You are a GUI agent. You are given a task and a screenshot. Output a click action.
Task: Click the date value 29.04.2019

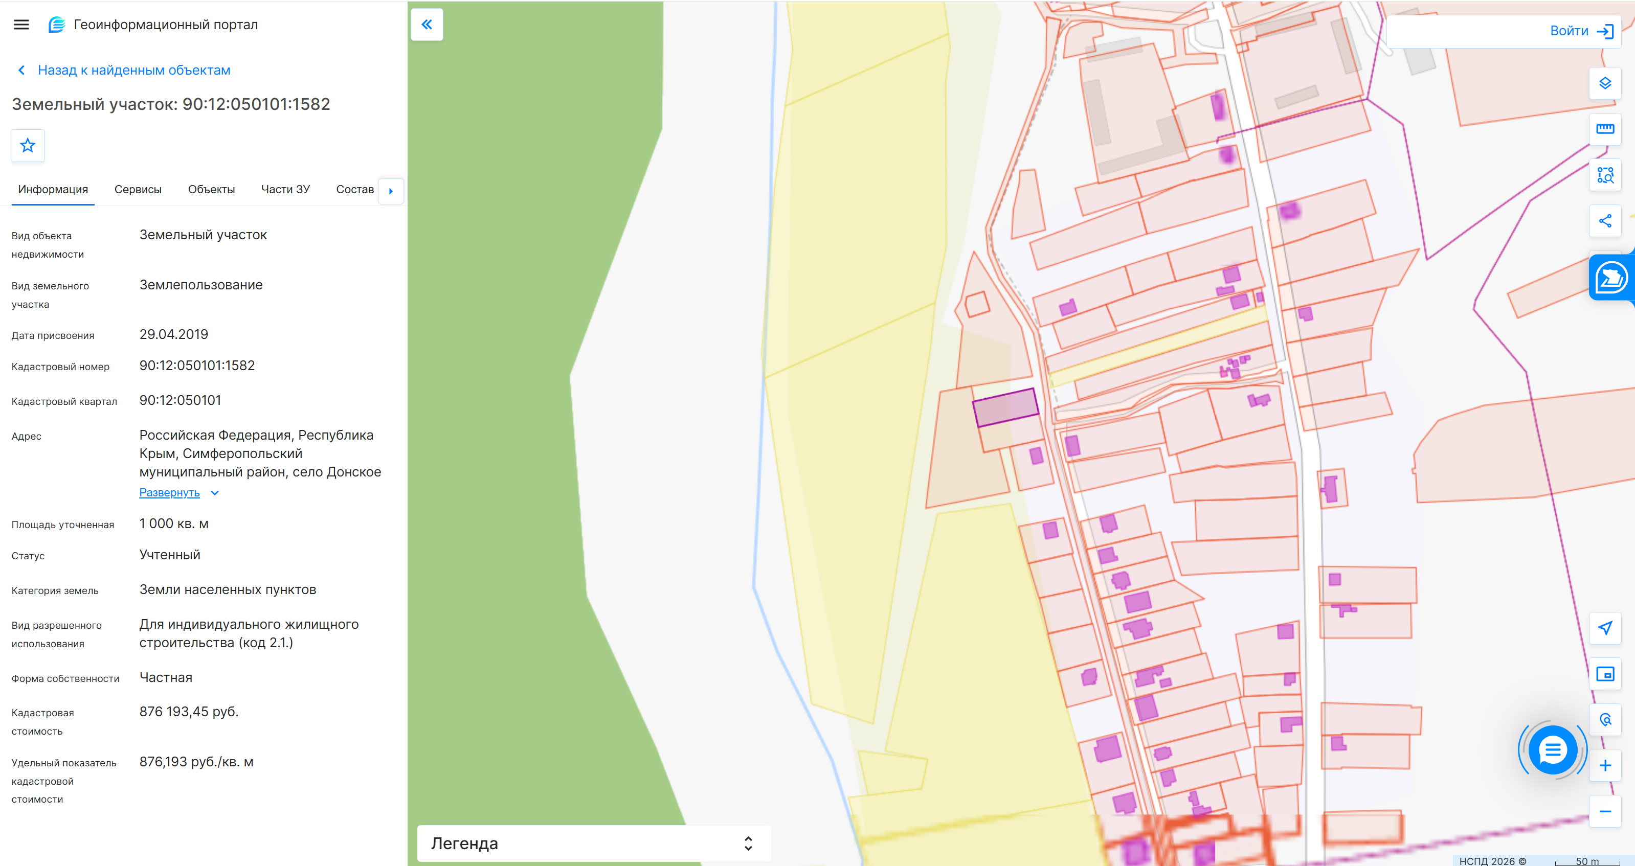tap(174, 335)
